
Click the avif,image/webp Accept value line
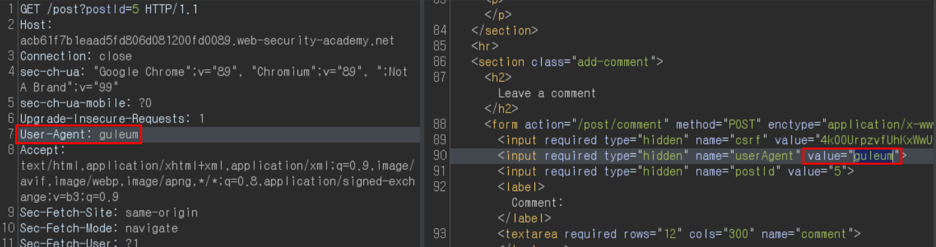click(217, 182)
